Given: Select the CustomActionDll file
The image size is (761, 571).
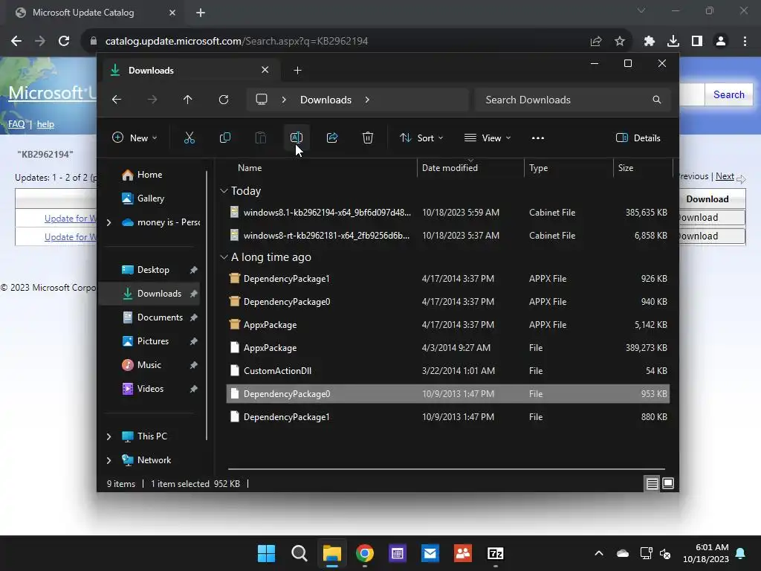Looking at the screenshot, I should pyautogui.click(x=448, y=371).
